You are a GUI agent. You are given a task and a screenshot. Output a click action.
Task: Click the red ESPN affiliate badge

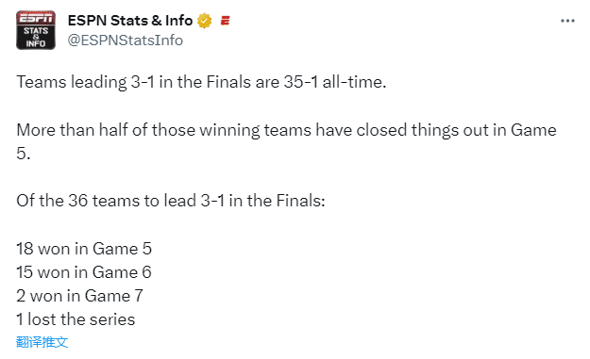[x=225, y=21]
